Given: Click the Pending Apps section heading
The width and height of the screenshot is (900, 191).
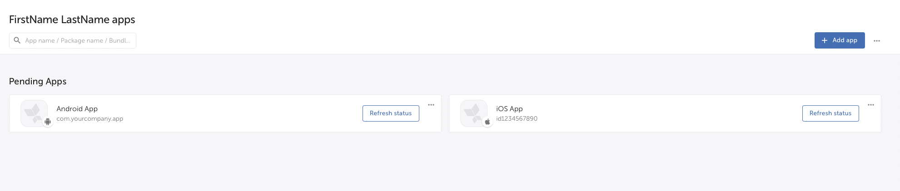Looking at the screenshot, I should tap(38, 82).
